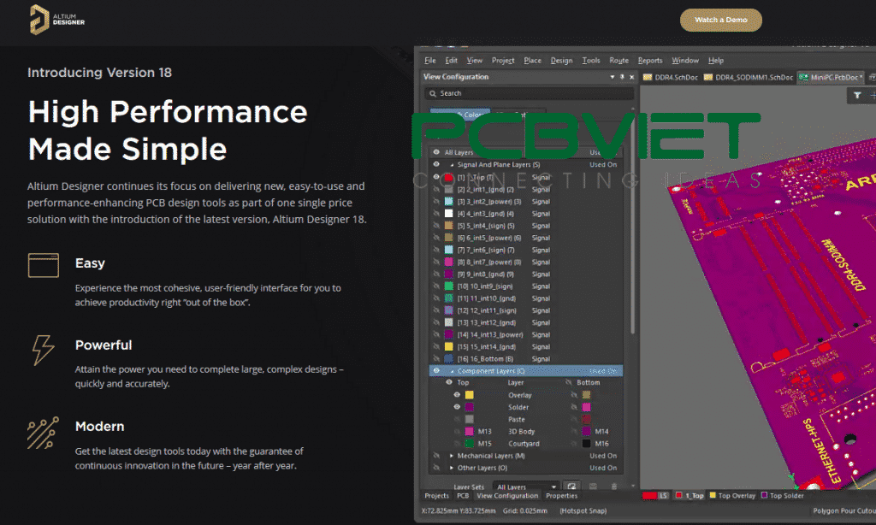Viewport: 876px width, 525px height.
Task: Hide the Top Overlay layer eye icon
Action: pyautogui.click(x=457, y=395)
